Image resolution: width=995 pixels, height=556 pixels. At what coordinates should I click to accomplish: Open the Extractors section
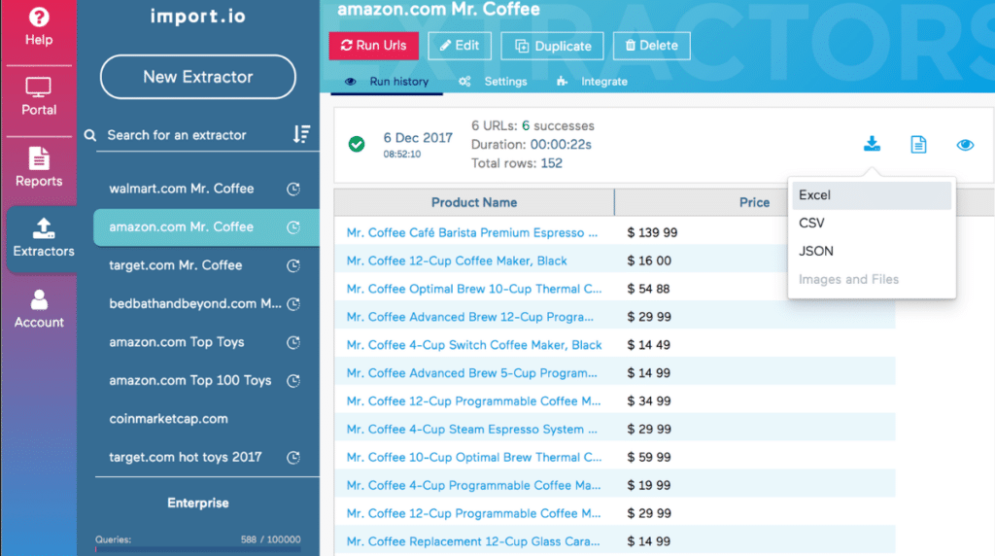(x=43, y=238)
